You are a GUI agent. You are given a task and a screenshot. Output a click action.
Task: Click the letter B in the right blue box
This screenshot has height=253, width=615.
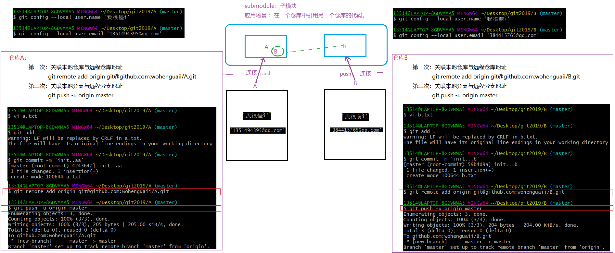[x=344, y=46]
